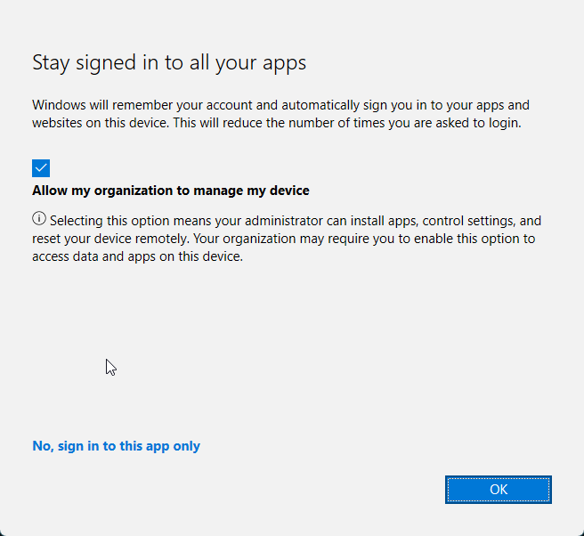
Task: Choose "No, sign in to this app only"
Action: click(x=117, y=446)
